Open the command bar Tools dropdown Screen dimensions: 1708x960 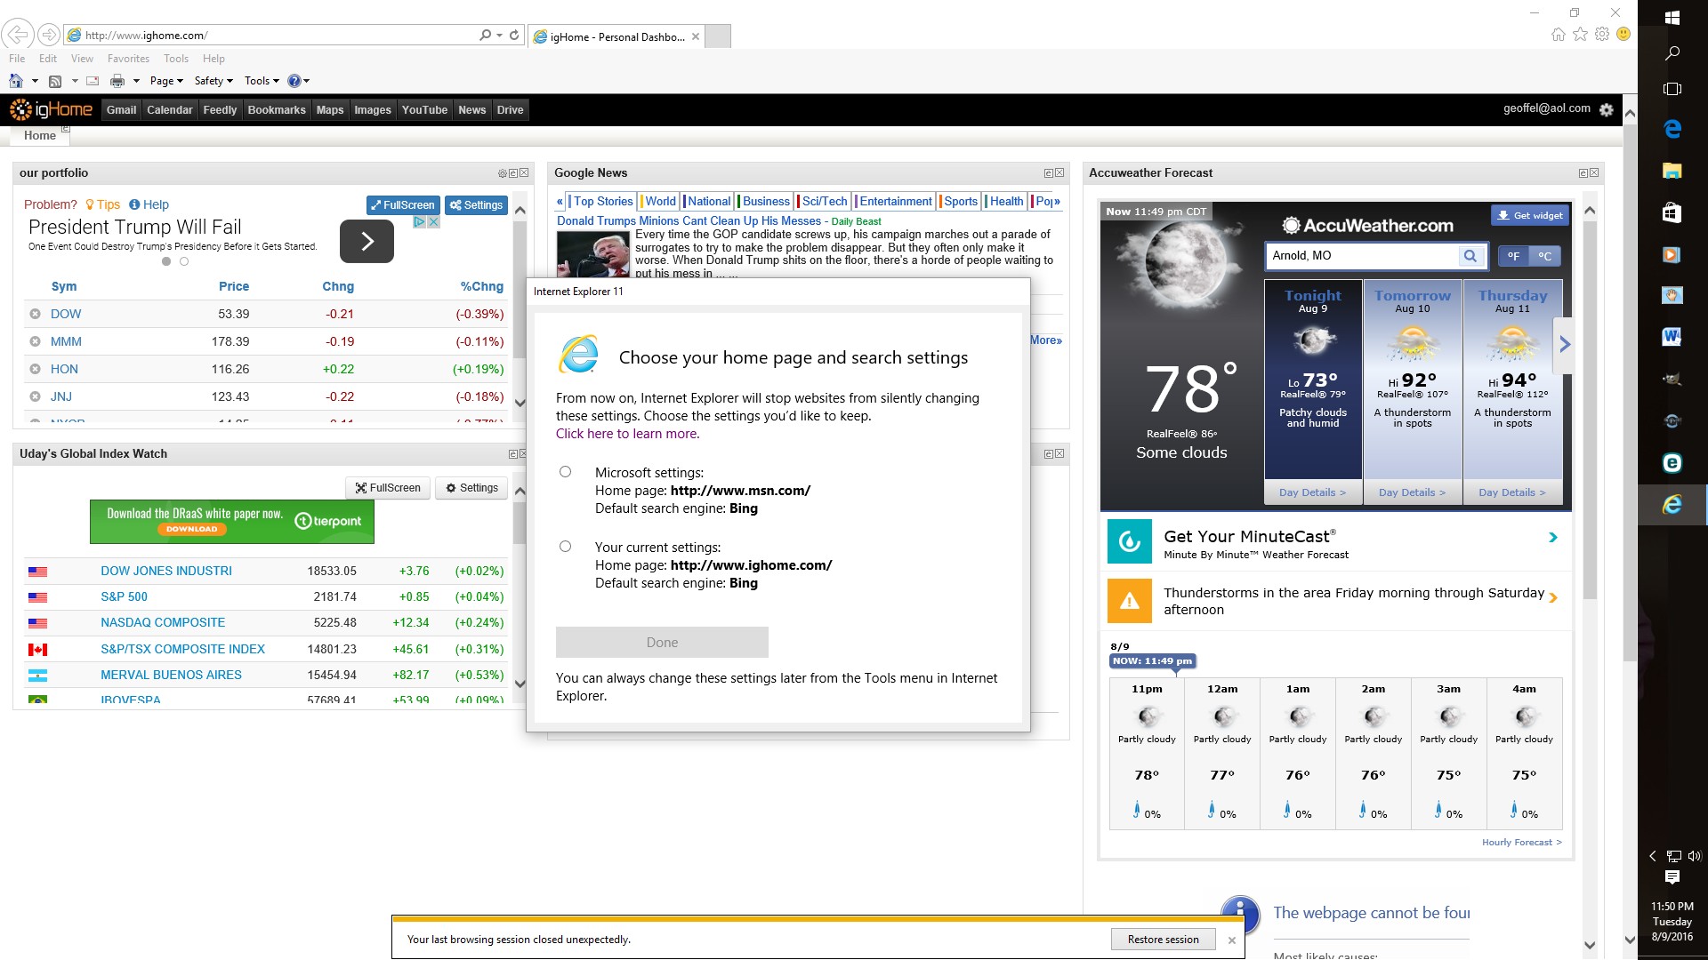[262, 81]
